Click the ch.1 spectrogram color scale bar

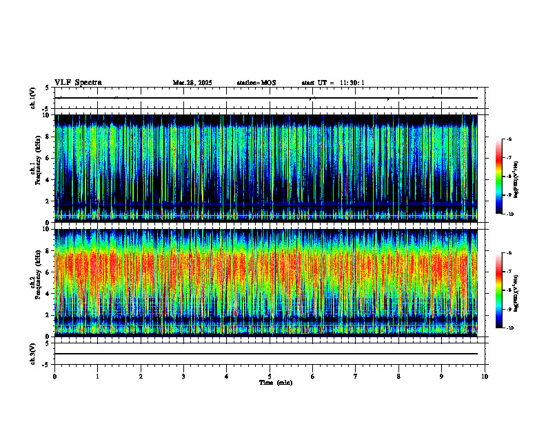pos(499,177)
